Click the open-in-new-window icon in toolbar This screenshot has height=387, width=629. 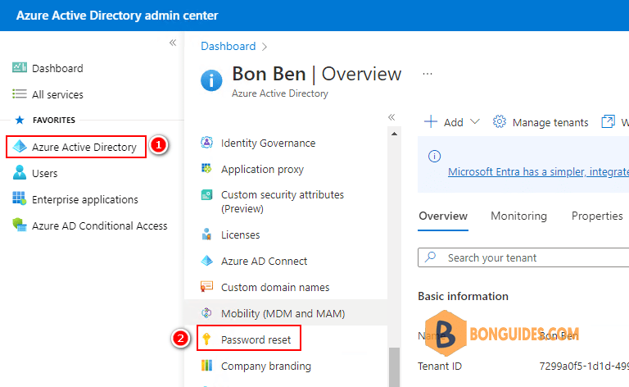coord(609,121)
